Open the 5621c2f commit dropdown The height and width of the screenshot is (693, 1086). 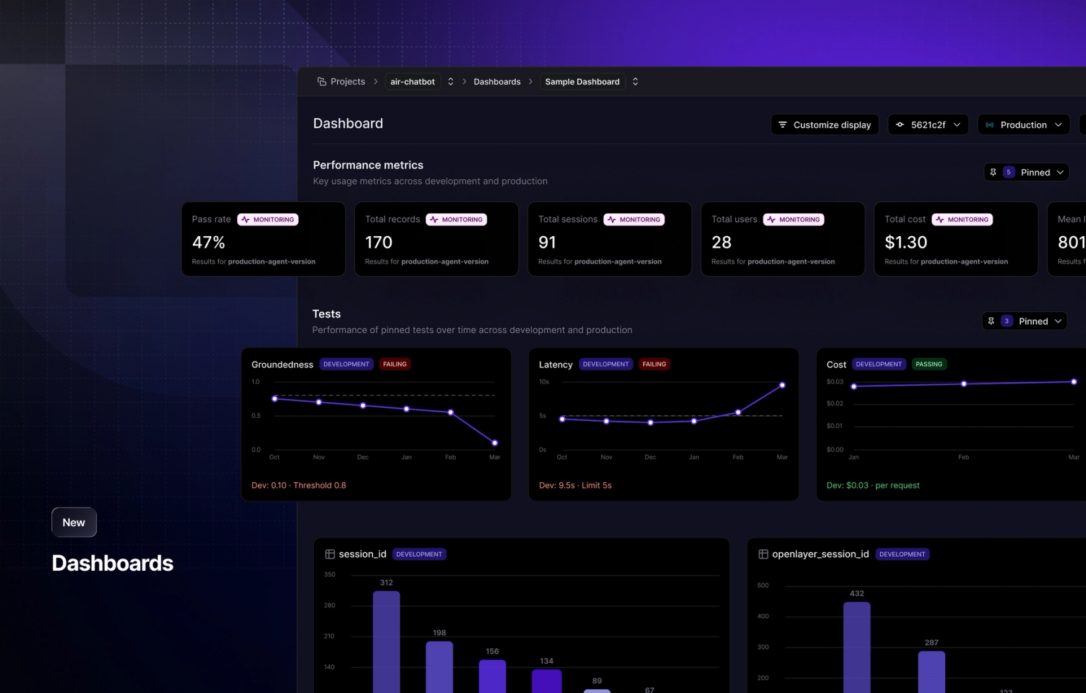pyautogui.click(x=928, y=125)
